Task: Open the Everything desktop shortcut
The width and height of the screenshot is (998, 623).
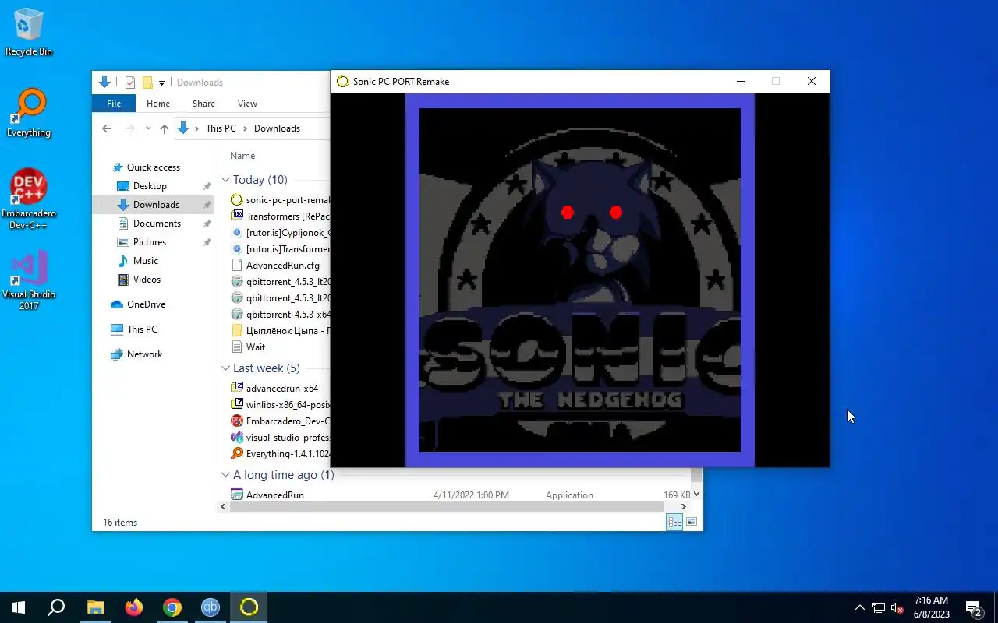Action: tap(29, 114)
